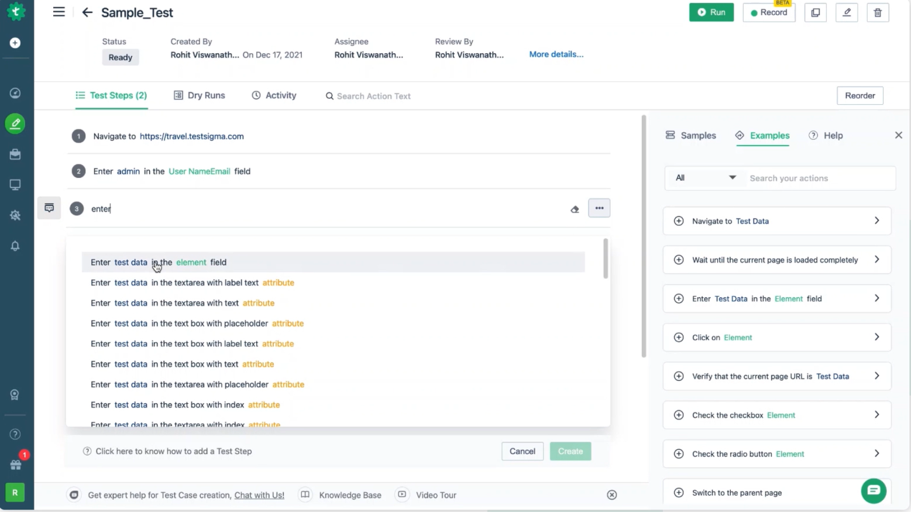Add the Navigate to Test Data example
Viewport: 911px width, 512px height.
(x=679, y=221)
